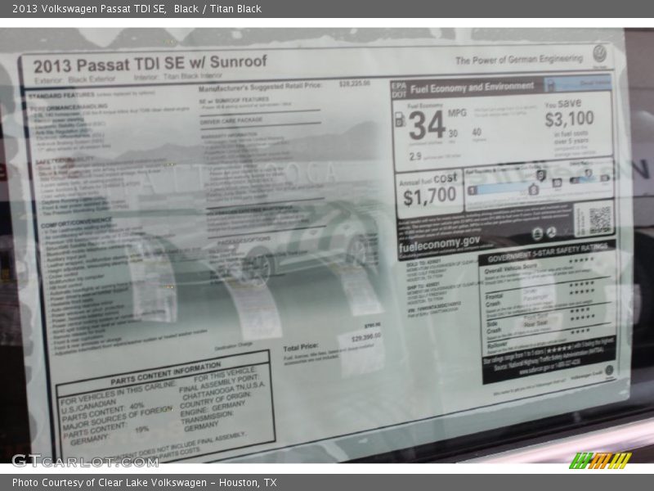Click the 'Photo Courtesy of Clear Lake Volkswagen' caption
Image resolution: width=654 pixels, height=491 pixels.
(x=110, y=483)
